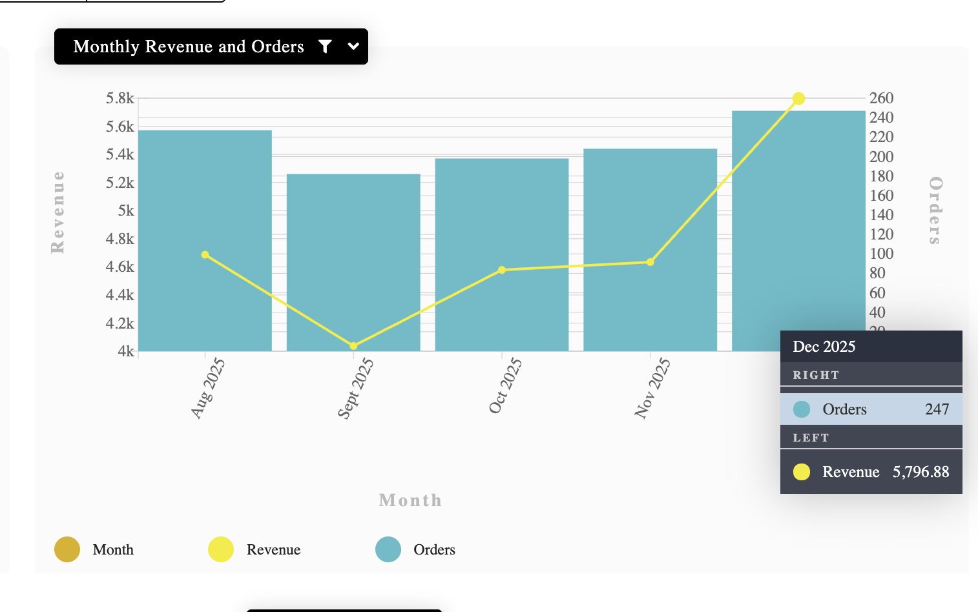Click the Revenue legend label
978x612 pixels.
click(274, 549)
